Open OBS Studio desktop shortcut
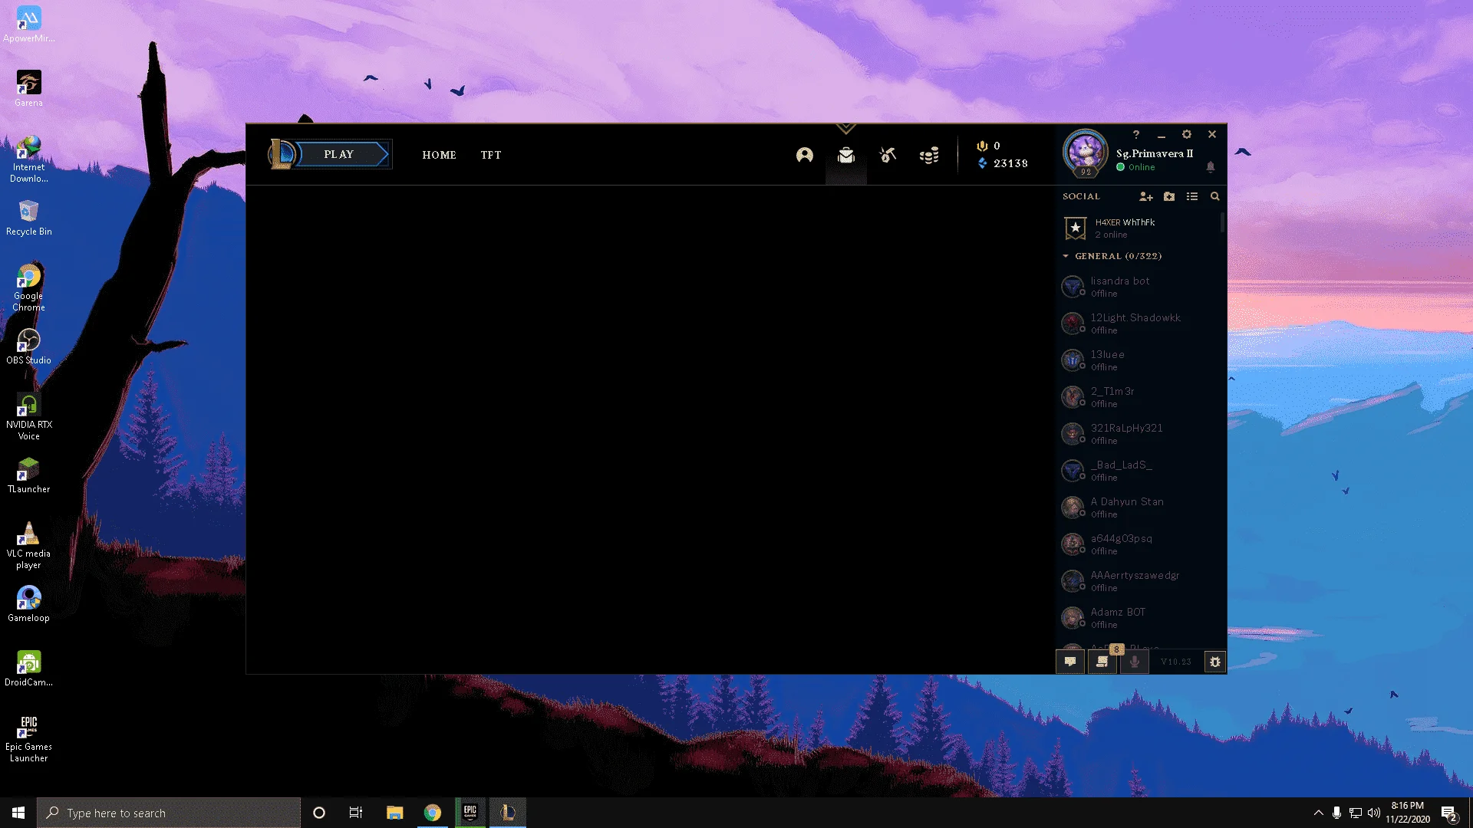This screenshot has width=1473, height=828. tap(28, 346)
